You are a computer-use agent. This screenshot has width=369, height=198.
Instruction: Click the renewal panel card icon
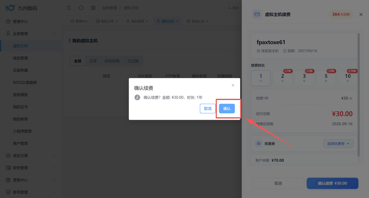click(x=257, y=14)
